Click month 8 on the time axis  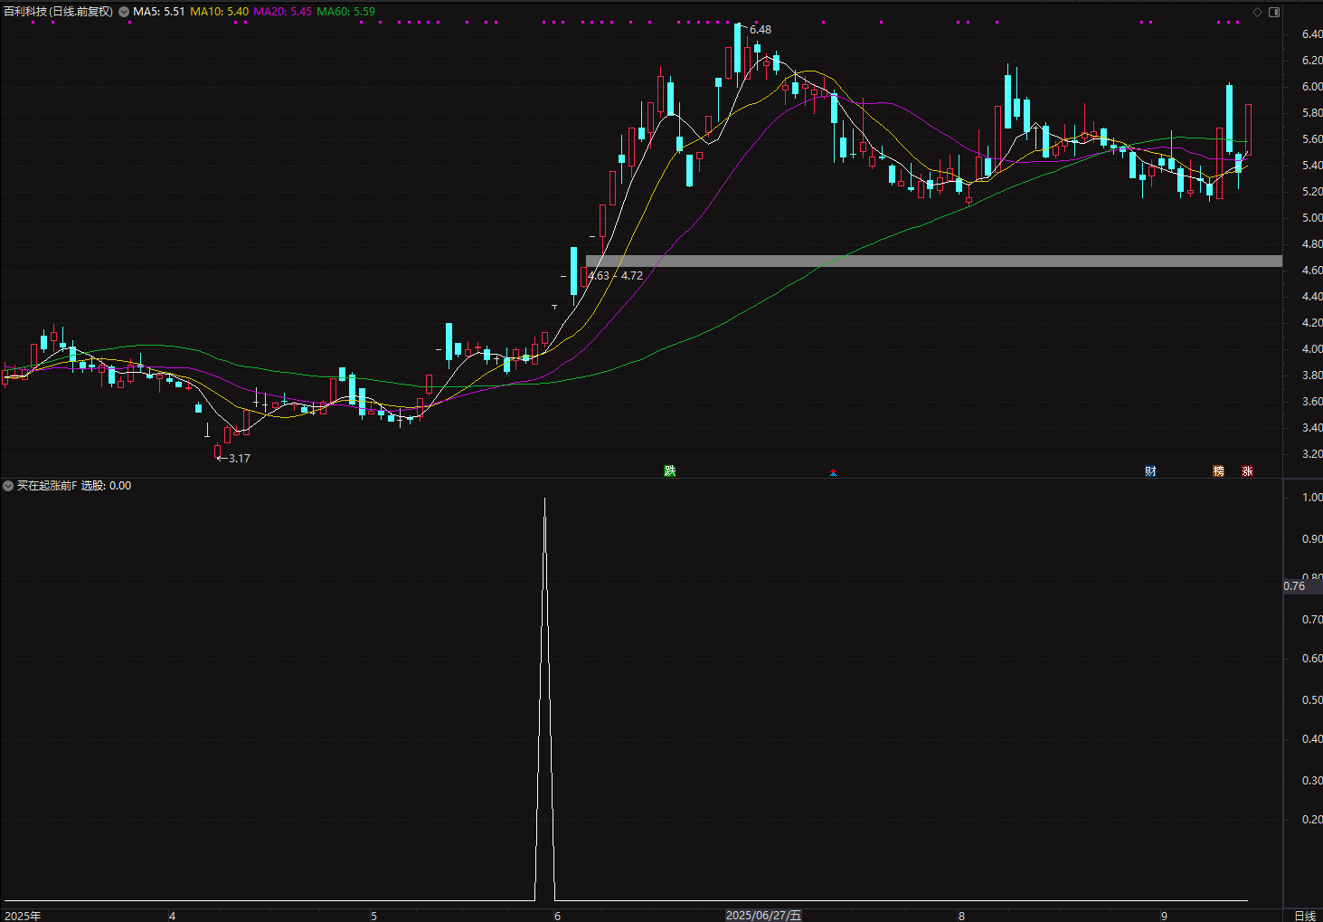pos(961,916)
